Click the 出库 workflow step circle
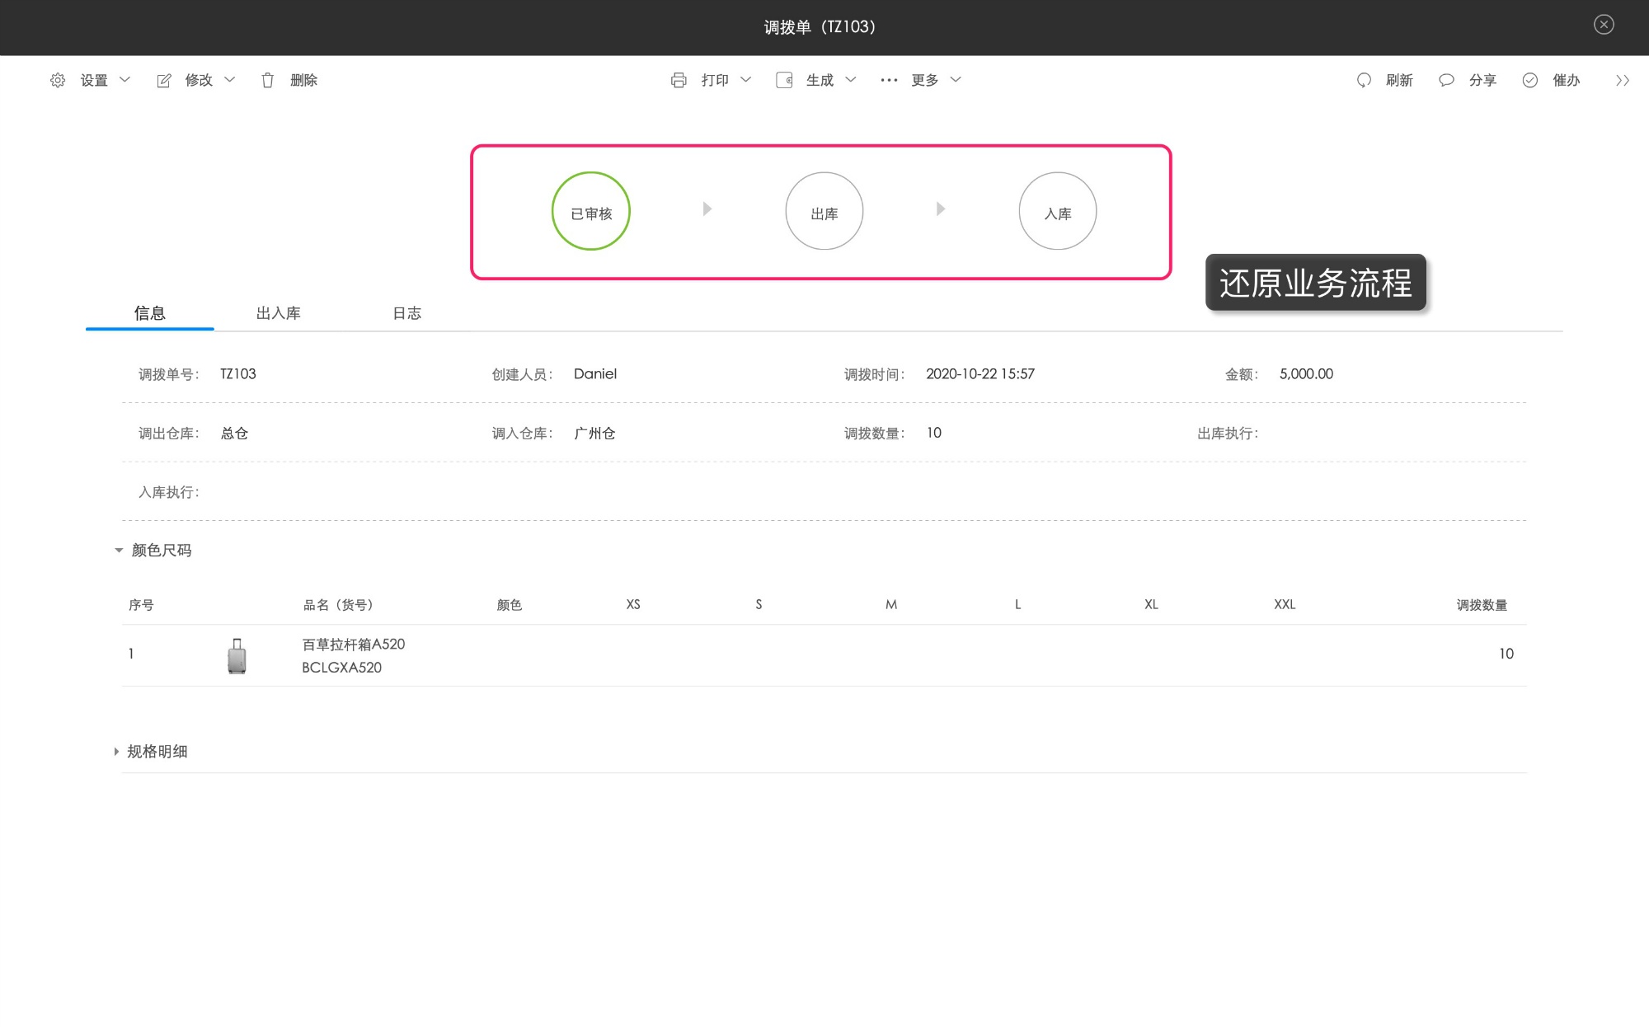This screenshot has width=1649, height=1027. point(824,211)
